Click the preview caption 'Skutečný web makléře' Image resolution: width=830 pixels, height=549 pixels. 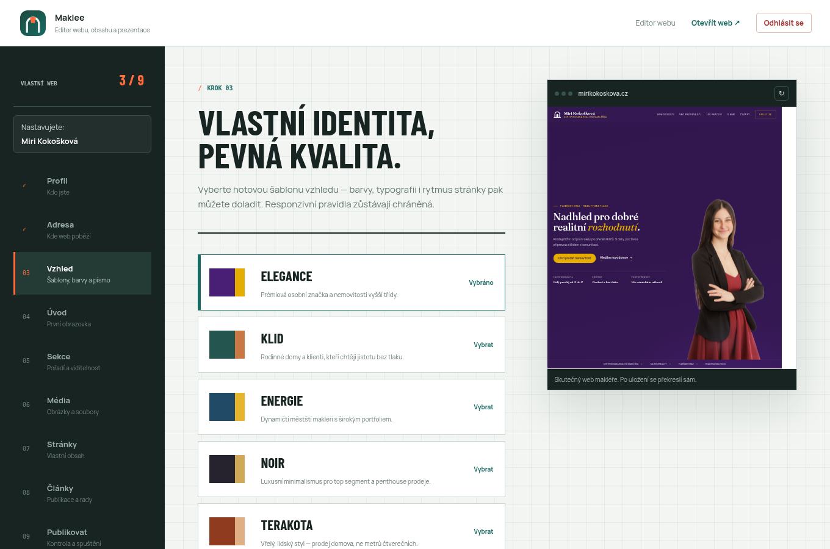(625, 379)
